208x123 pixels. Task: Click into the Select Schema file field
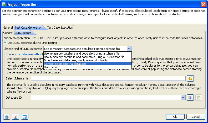tap(108, 78)
